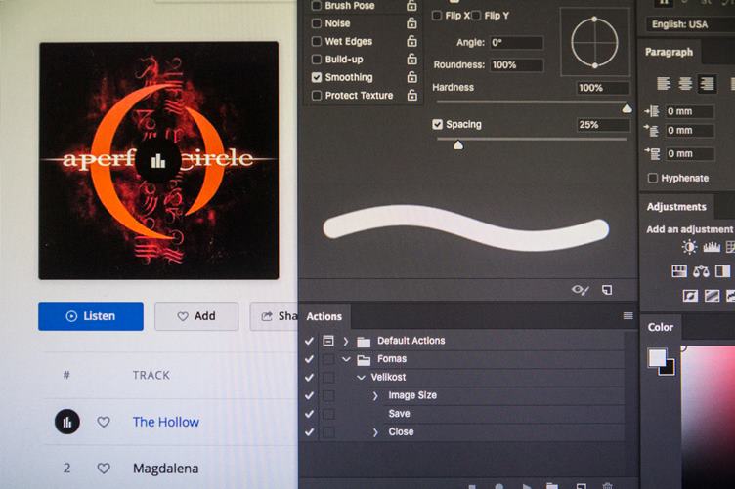The height and width of the screenshot is (489, 735).
Task: Select the left align text icon
Action: coord(664,84)
